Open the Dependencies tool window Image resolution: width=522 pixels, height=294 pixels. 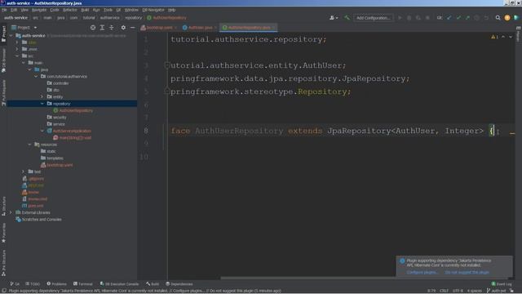(x=179, y=284)
